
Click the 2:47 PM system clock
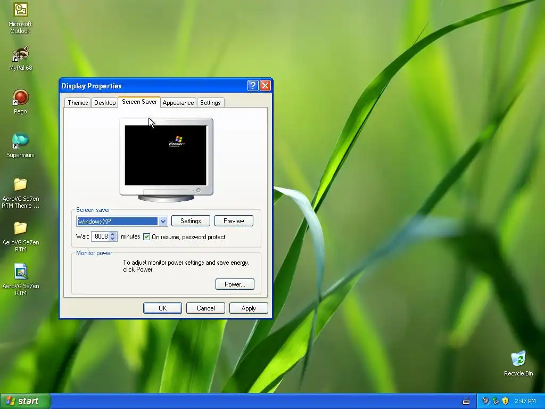pyautogui.click(x=525, y=401)
